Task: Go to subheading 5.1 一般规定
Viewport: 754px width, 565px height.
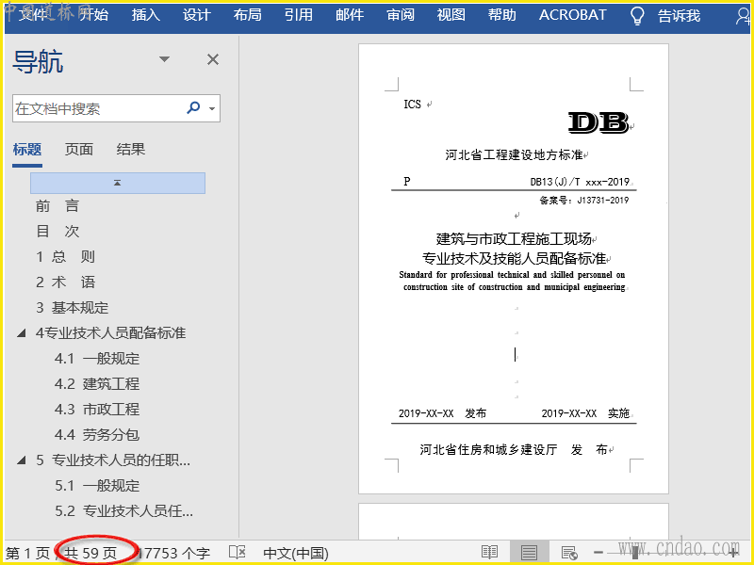Action: (97, 486)
